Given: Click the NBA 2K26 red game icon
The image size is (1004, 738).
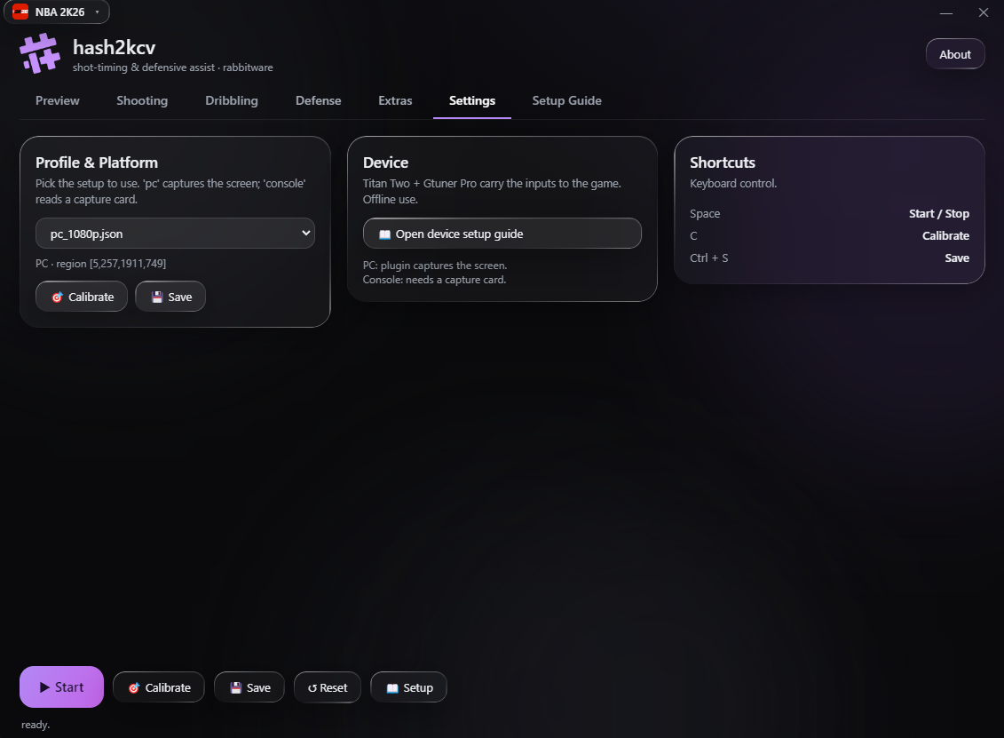Looking at the screenshot, I should 20,12.
